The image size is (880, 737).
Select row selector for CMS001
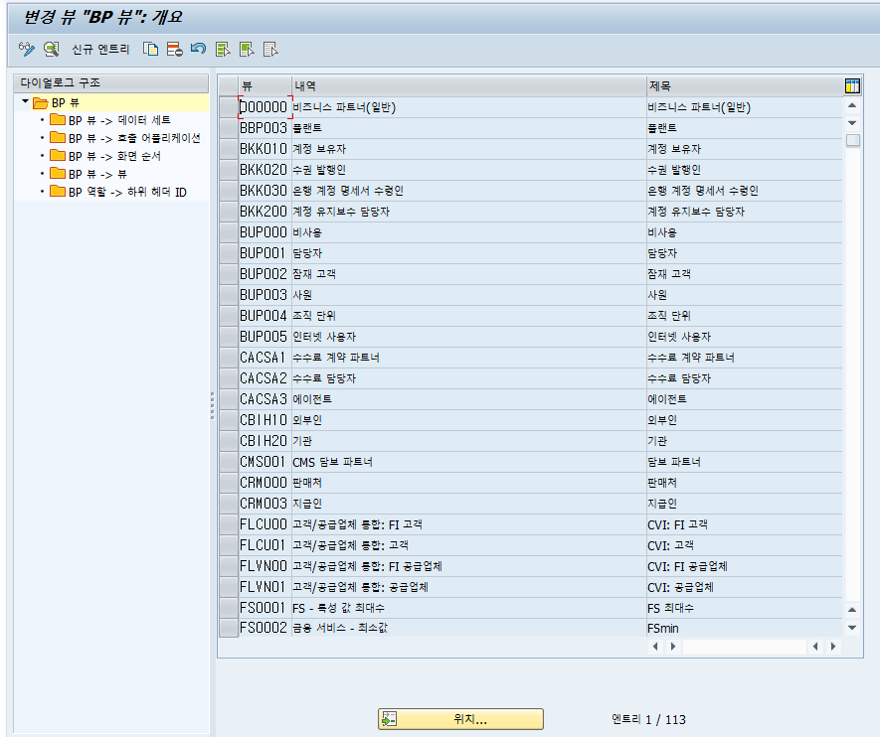coord(229,462)
